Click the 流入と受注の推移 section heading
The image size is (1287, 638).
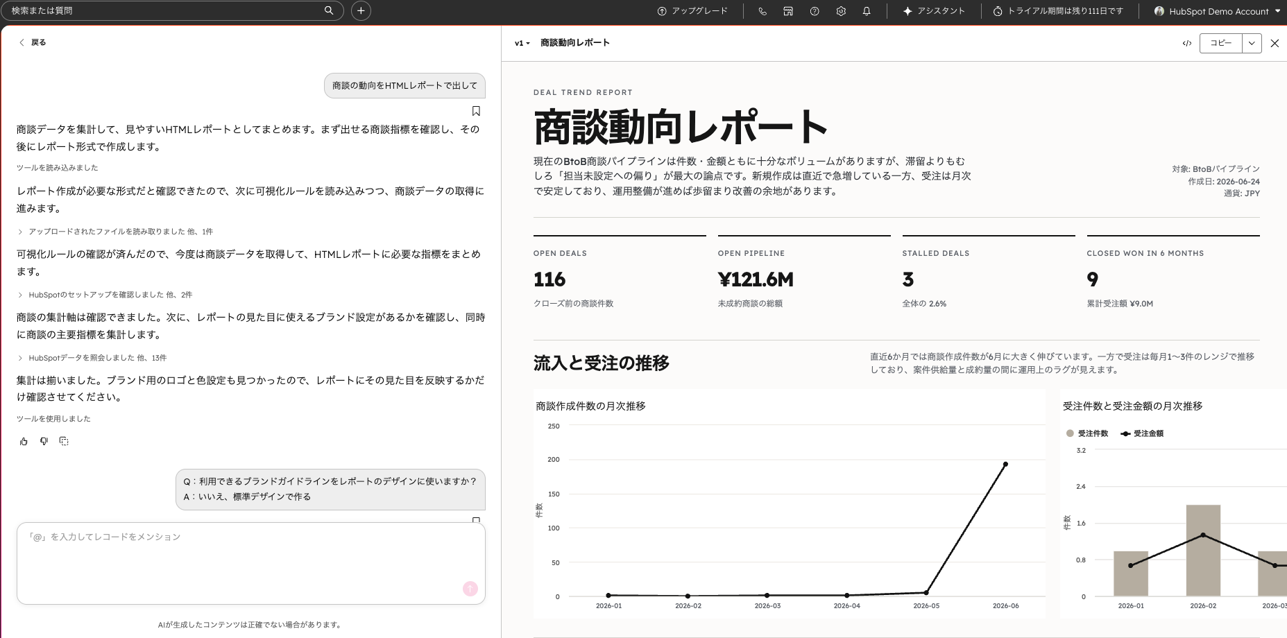tap(602, 363)
